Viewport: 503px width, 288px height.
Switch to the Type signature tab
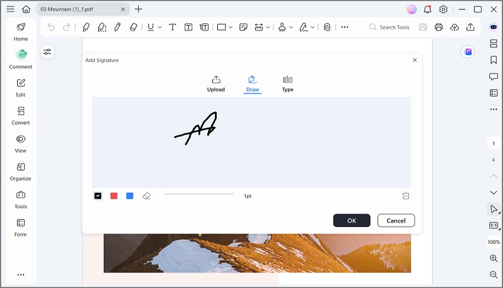coord(288,84)
